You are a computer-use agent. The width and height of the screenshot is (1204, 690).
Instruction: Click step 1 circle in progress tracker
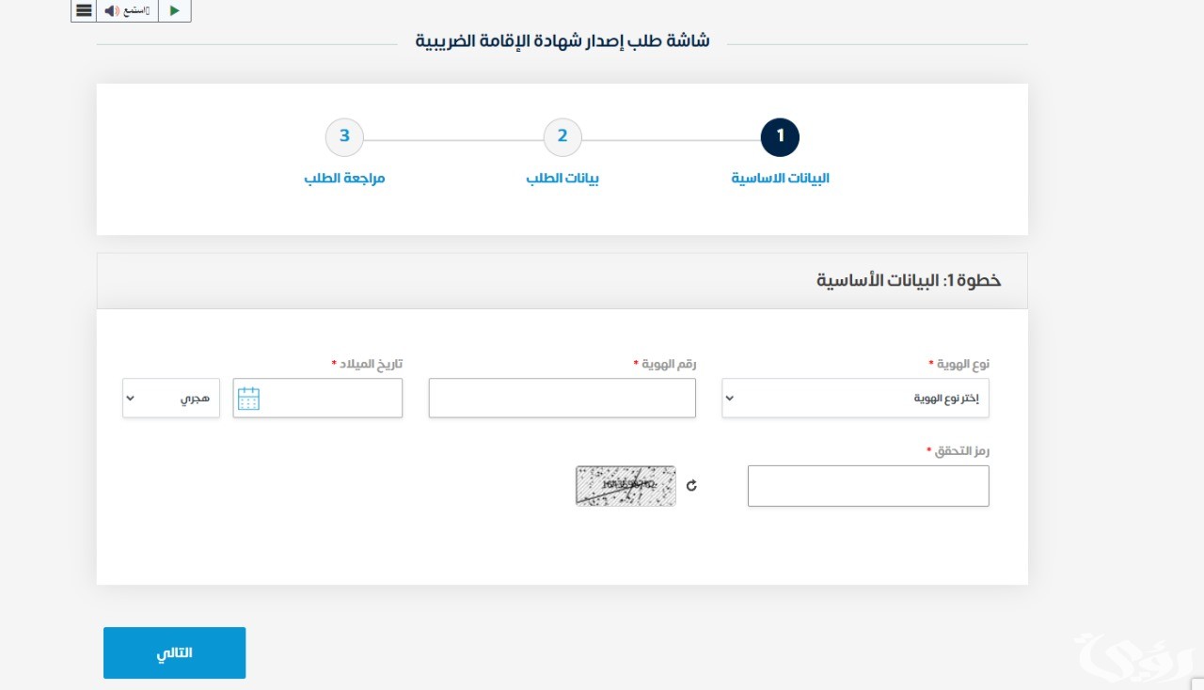pyautogui.click(x=780, y=137)
